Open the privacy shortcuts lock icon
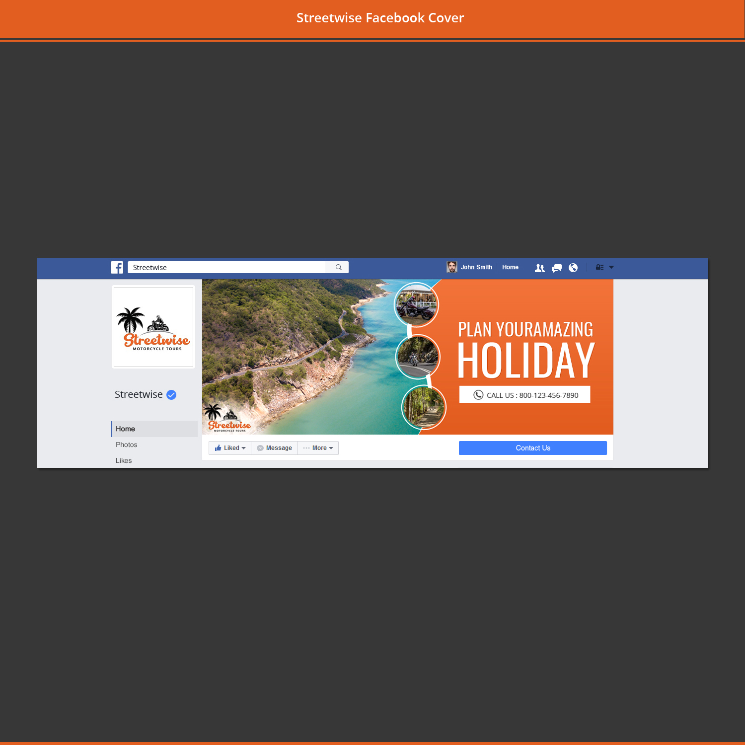The image size is (745, 745). (x=599, y=267)
